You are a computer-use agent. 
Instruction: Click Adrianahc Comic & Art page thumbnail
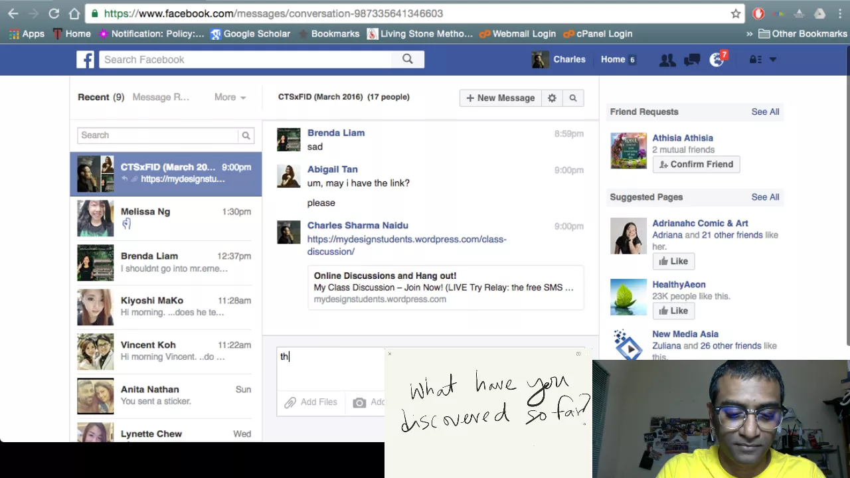point(628,236)
